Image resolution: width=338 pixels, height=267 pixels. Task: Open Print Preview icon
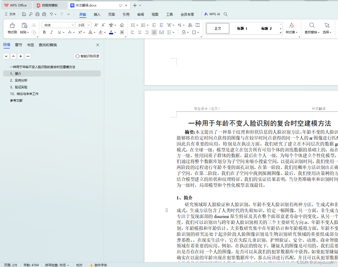44,14
